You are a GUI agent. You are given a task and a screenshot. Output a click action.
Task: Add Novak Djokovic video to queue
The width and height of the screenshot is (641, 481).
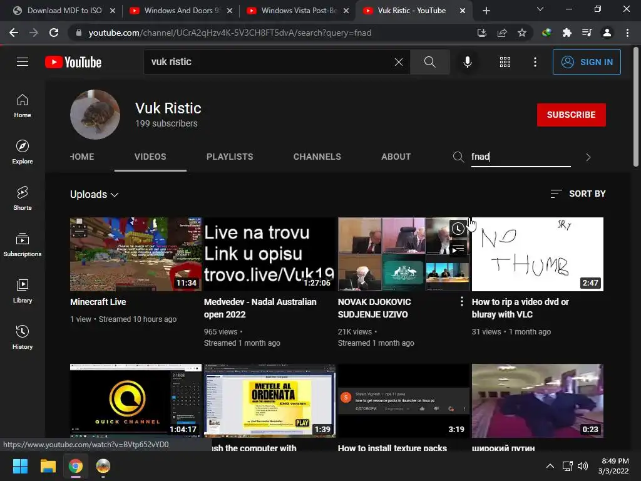tap(458, 248)
